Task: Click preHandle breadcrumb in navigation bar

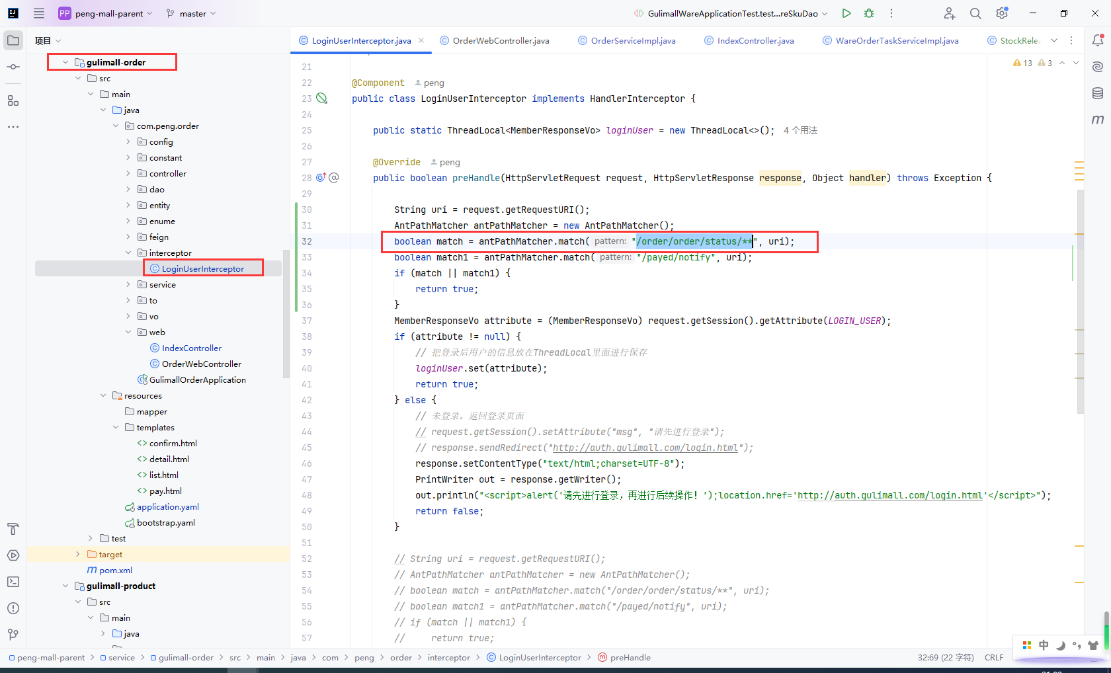Action: (624, 657)
